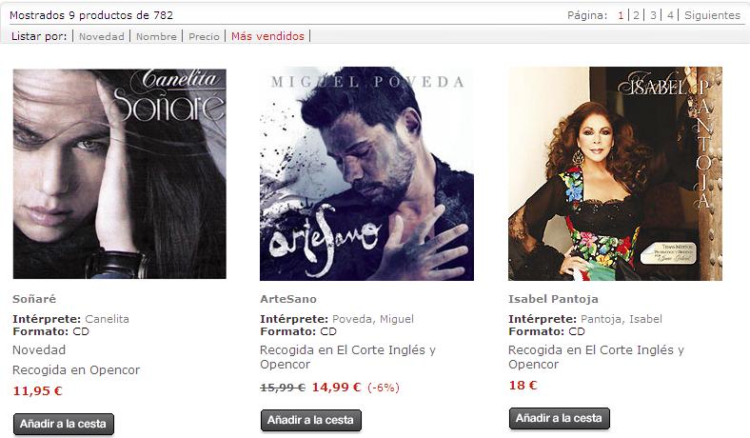Click the Siguientes pagination link
The width and height of the screenshot is (750, 438).
point(712,15)
